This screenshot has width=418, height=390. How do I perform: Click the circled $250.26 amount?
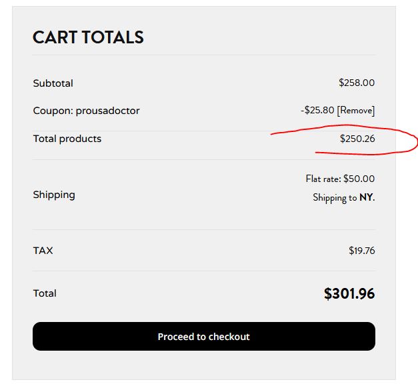pyautogui.click(x=357, y=139)
